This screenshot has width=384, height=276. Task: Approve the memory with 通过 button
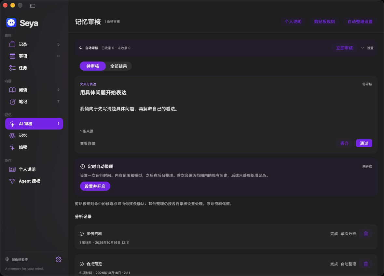364,143
